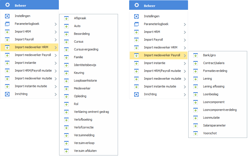
Task: Expand Inrichting arrow in left menu
Action: 56,94
